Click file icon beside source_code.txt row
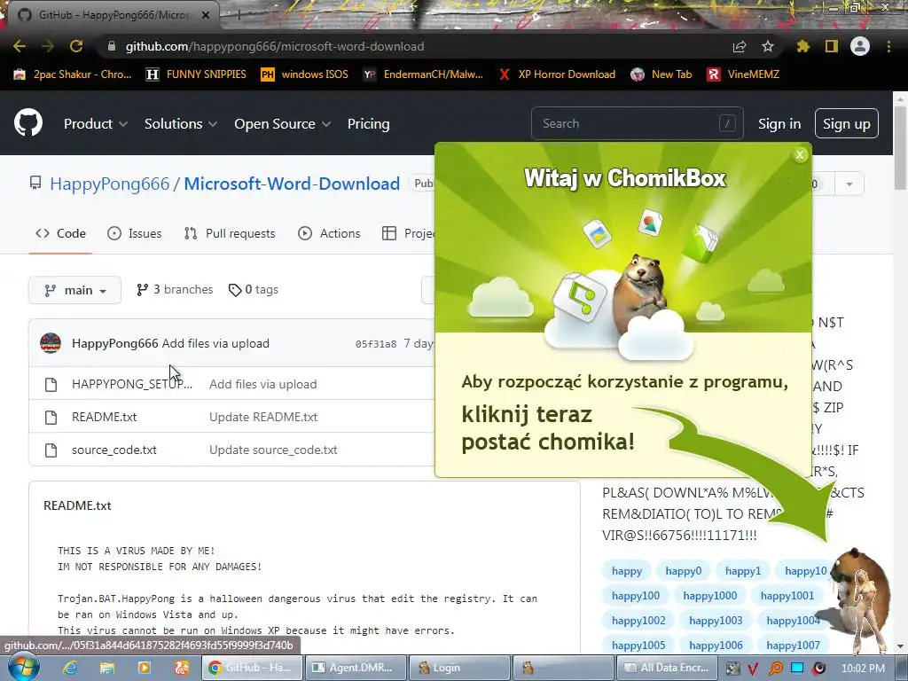The image size is (908, 681). point(51,450)
